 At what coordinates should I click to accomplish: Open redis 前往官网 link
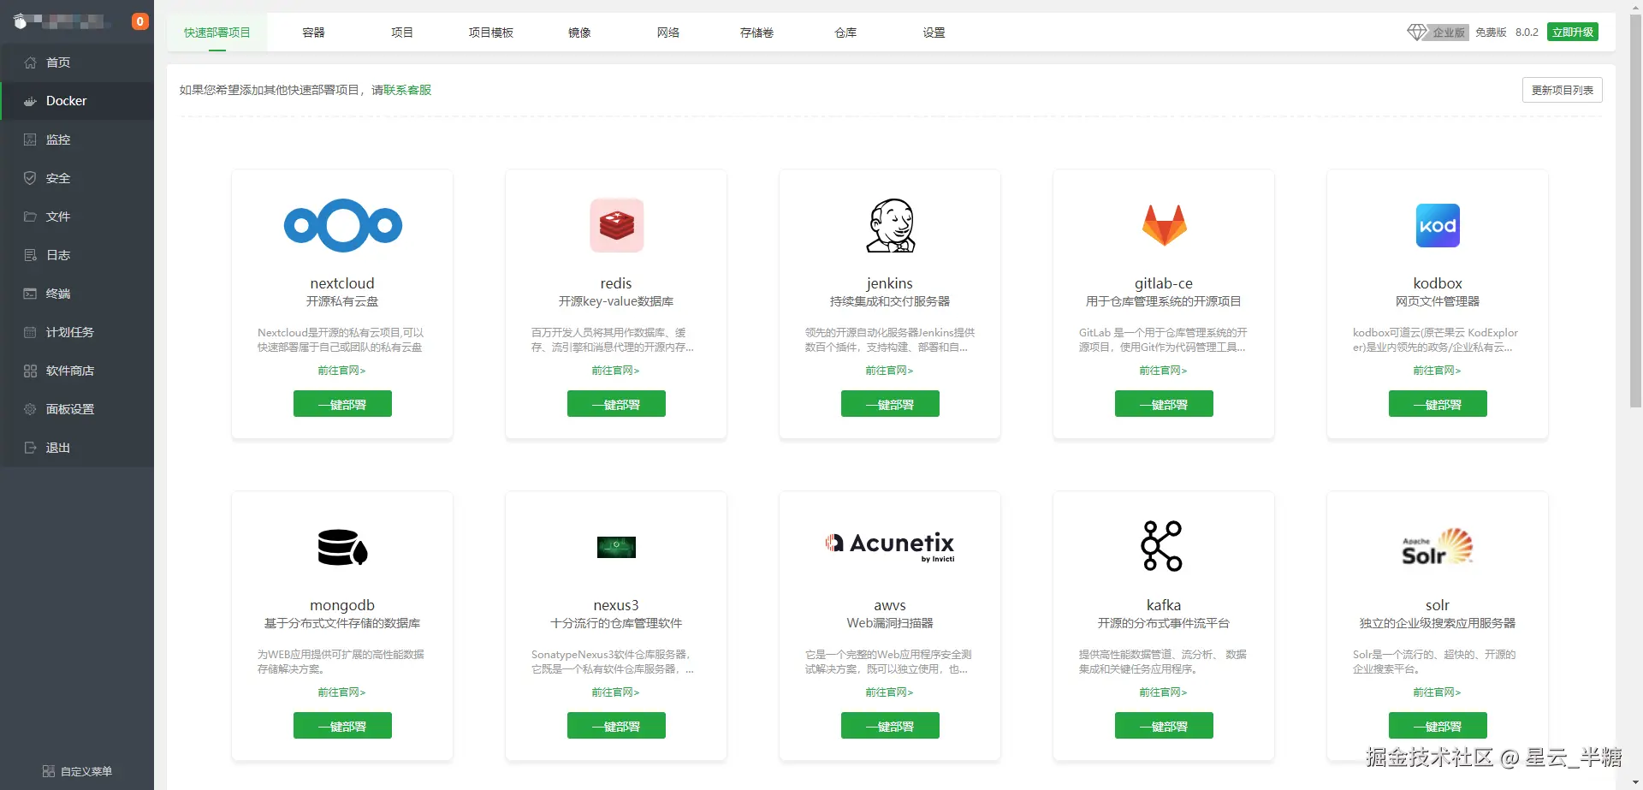[615, 371]
